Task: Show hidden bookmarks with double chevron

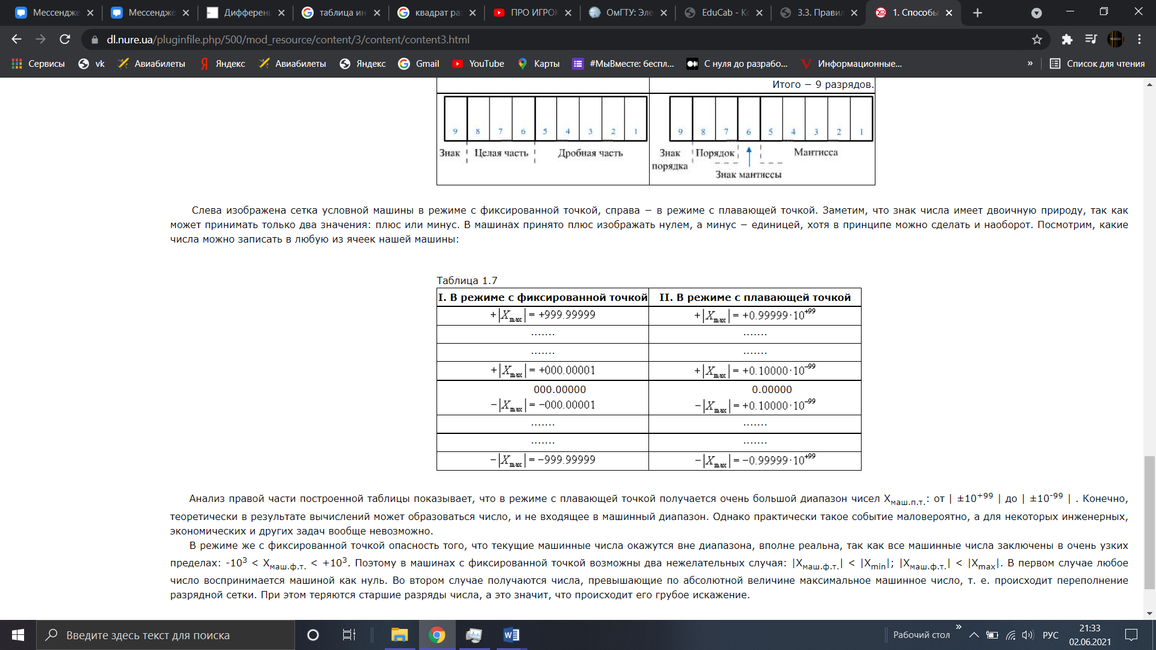Action: pos(1030,63)
